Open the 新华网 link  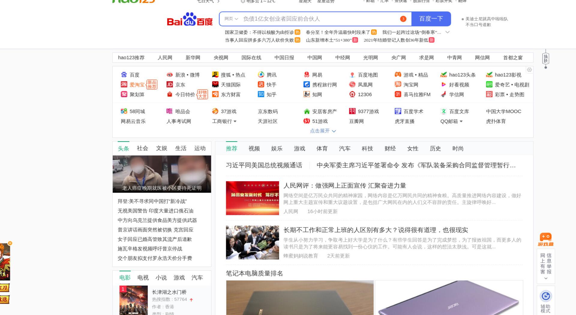coord(193,58)
